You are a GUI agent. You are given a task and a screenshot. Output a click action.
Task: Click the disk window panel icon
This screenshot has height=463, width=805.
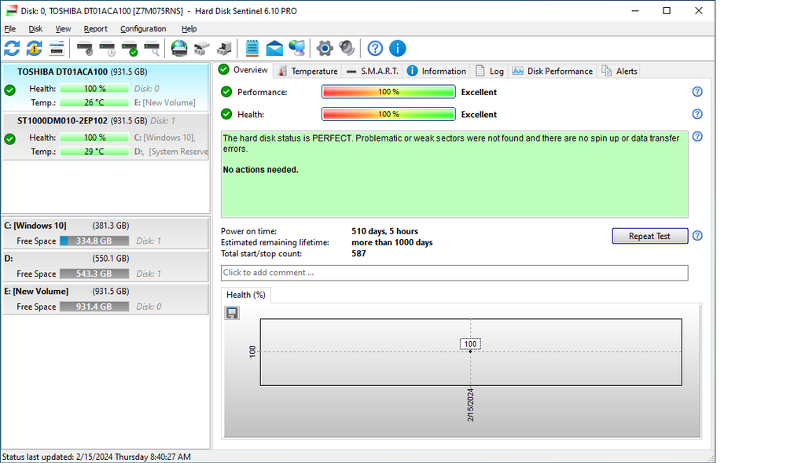(57, 49)
